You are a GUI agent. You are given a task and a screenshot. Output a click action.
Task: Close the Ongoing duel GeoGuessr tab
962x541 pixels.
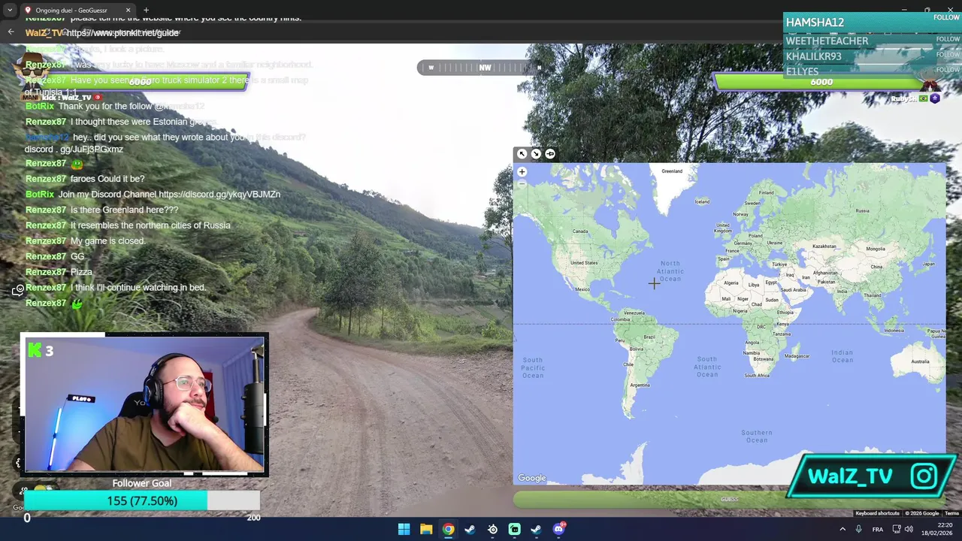(x=128, y=10)
